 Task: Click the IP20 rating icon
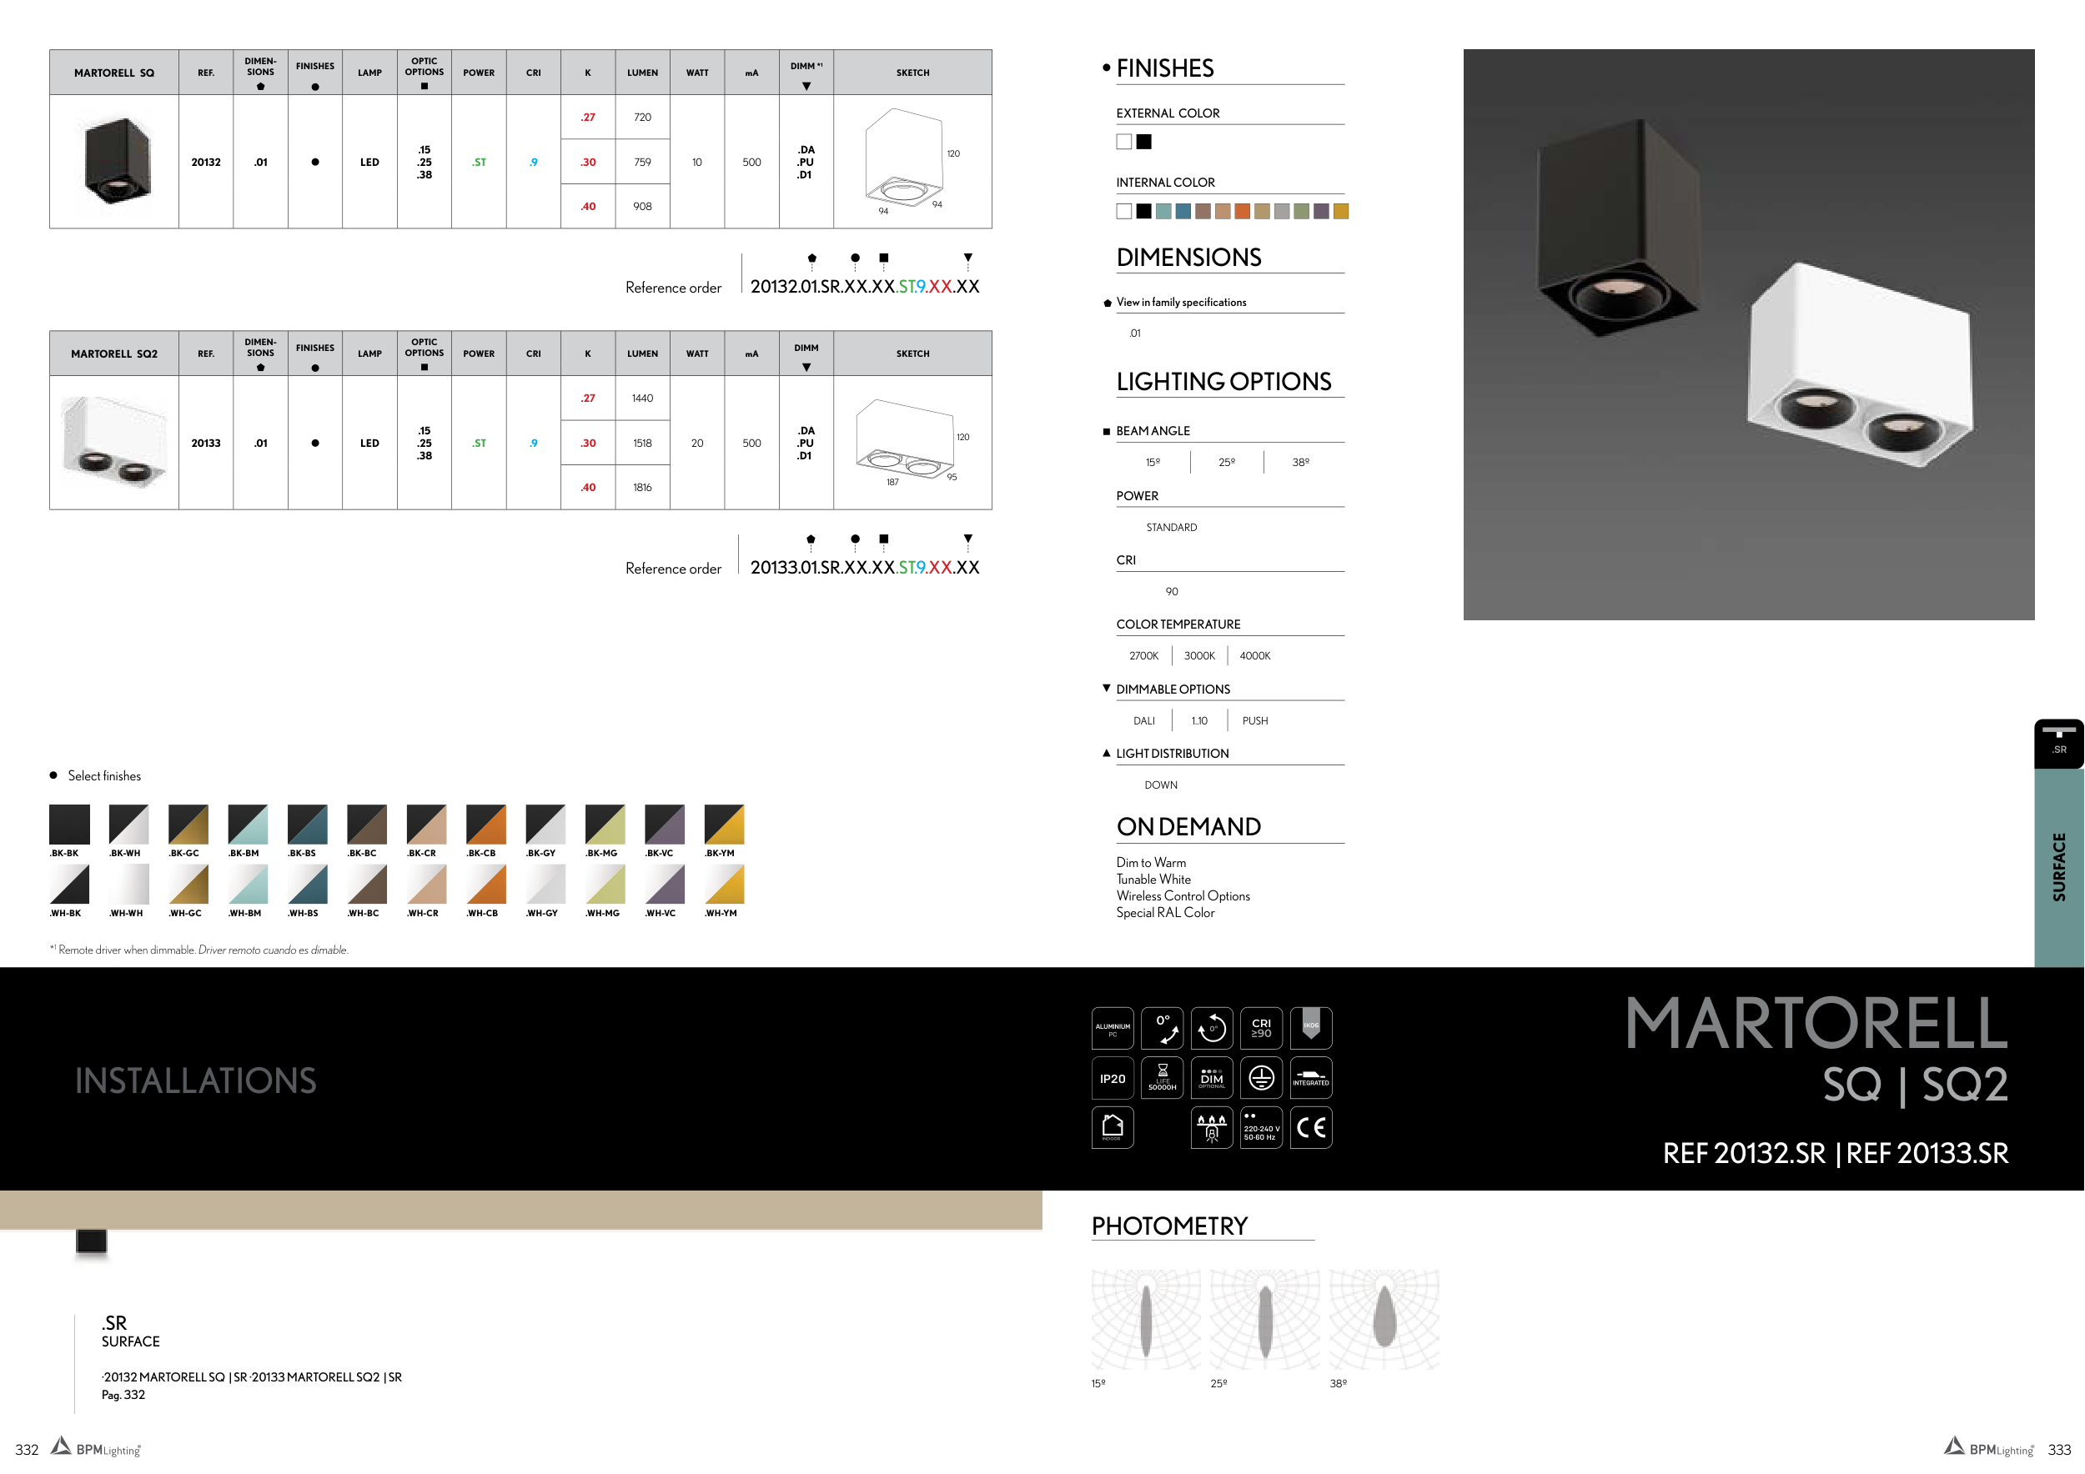[x=1113, y=1078]
